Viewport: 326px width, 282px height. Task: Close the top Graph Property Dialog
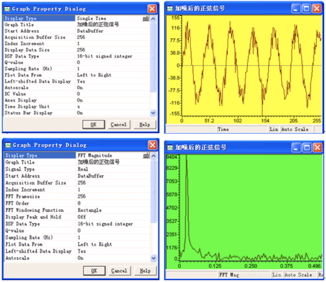point(152,9)
